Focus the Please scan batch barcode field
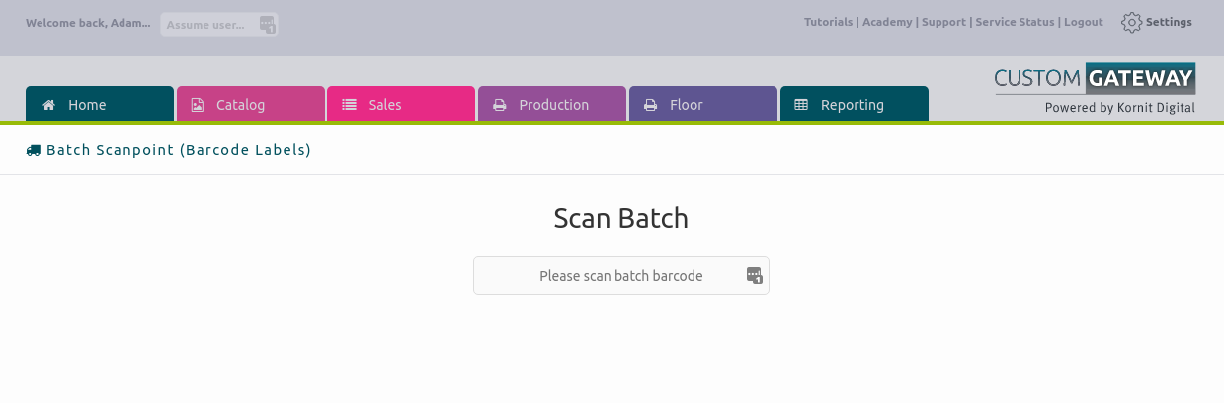 [621, 276]
